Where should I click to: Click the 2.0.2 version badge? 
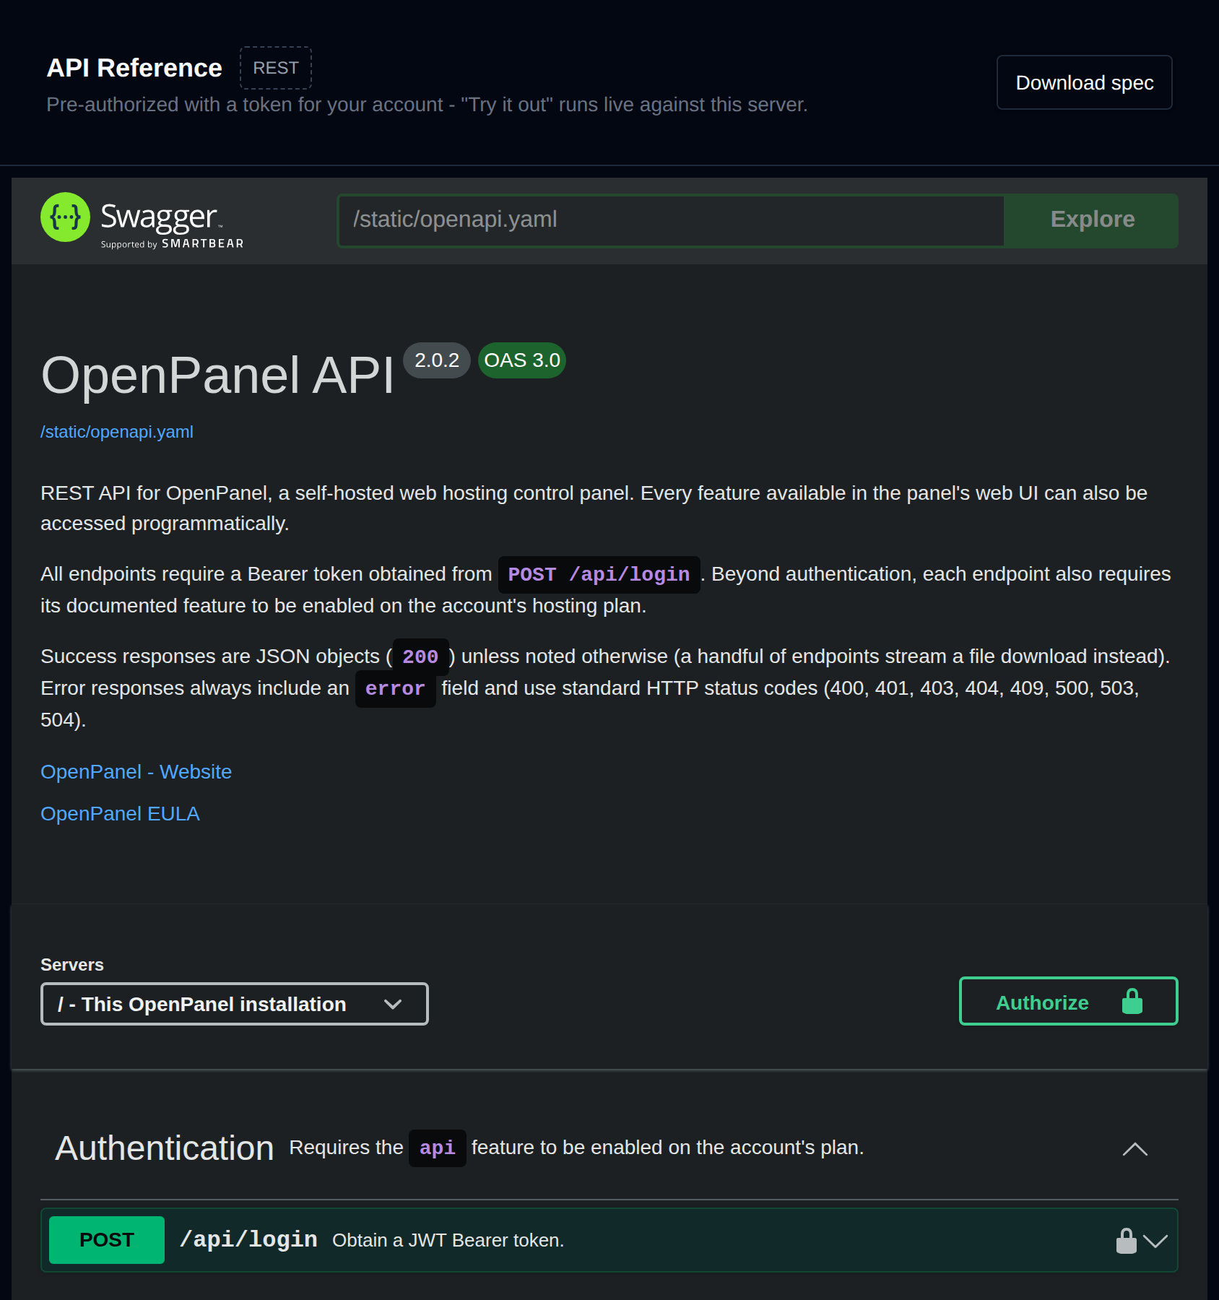pyautogui.click(x=437, y=360)
